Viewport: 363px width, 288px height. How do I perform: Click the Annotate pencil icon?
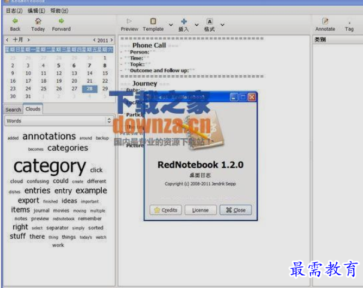(x=325, y=22)
